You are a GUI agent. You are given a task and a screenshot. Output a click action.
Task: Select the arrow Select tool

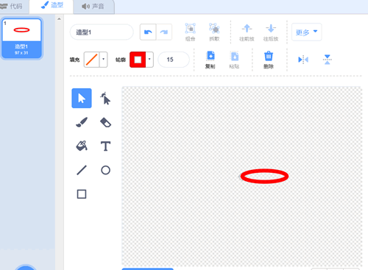82,98
